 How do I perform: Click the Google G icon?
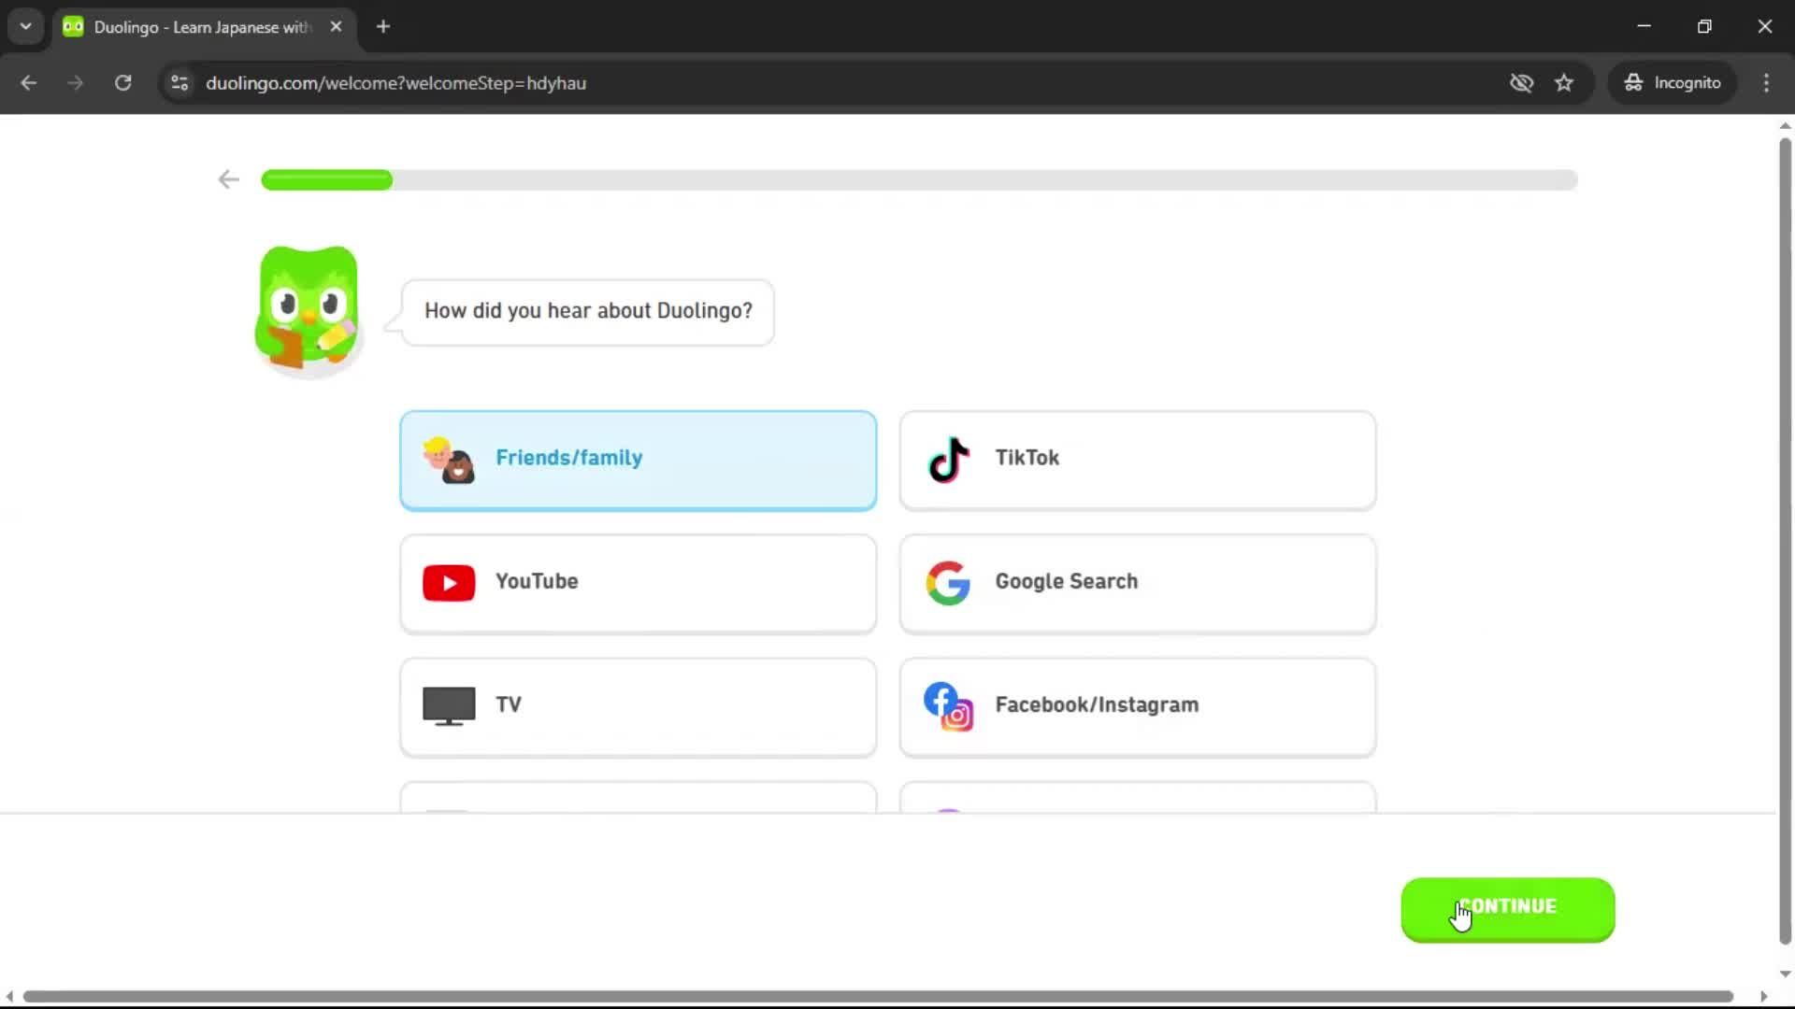tap(948, 582)
